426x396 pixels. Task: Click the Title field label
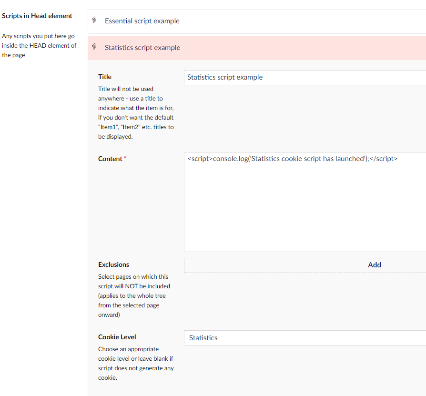pos(105,77)
